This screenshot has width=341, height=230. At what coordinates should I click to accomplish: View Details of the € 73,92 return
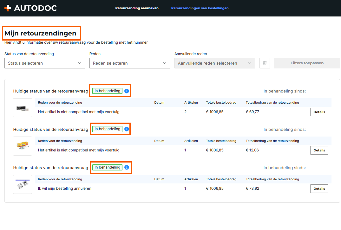319,188
